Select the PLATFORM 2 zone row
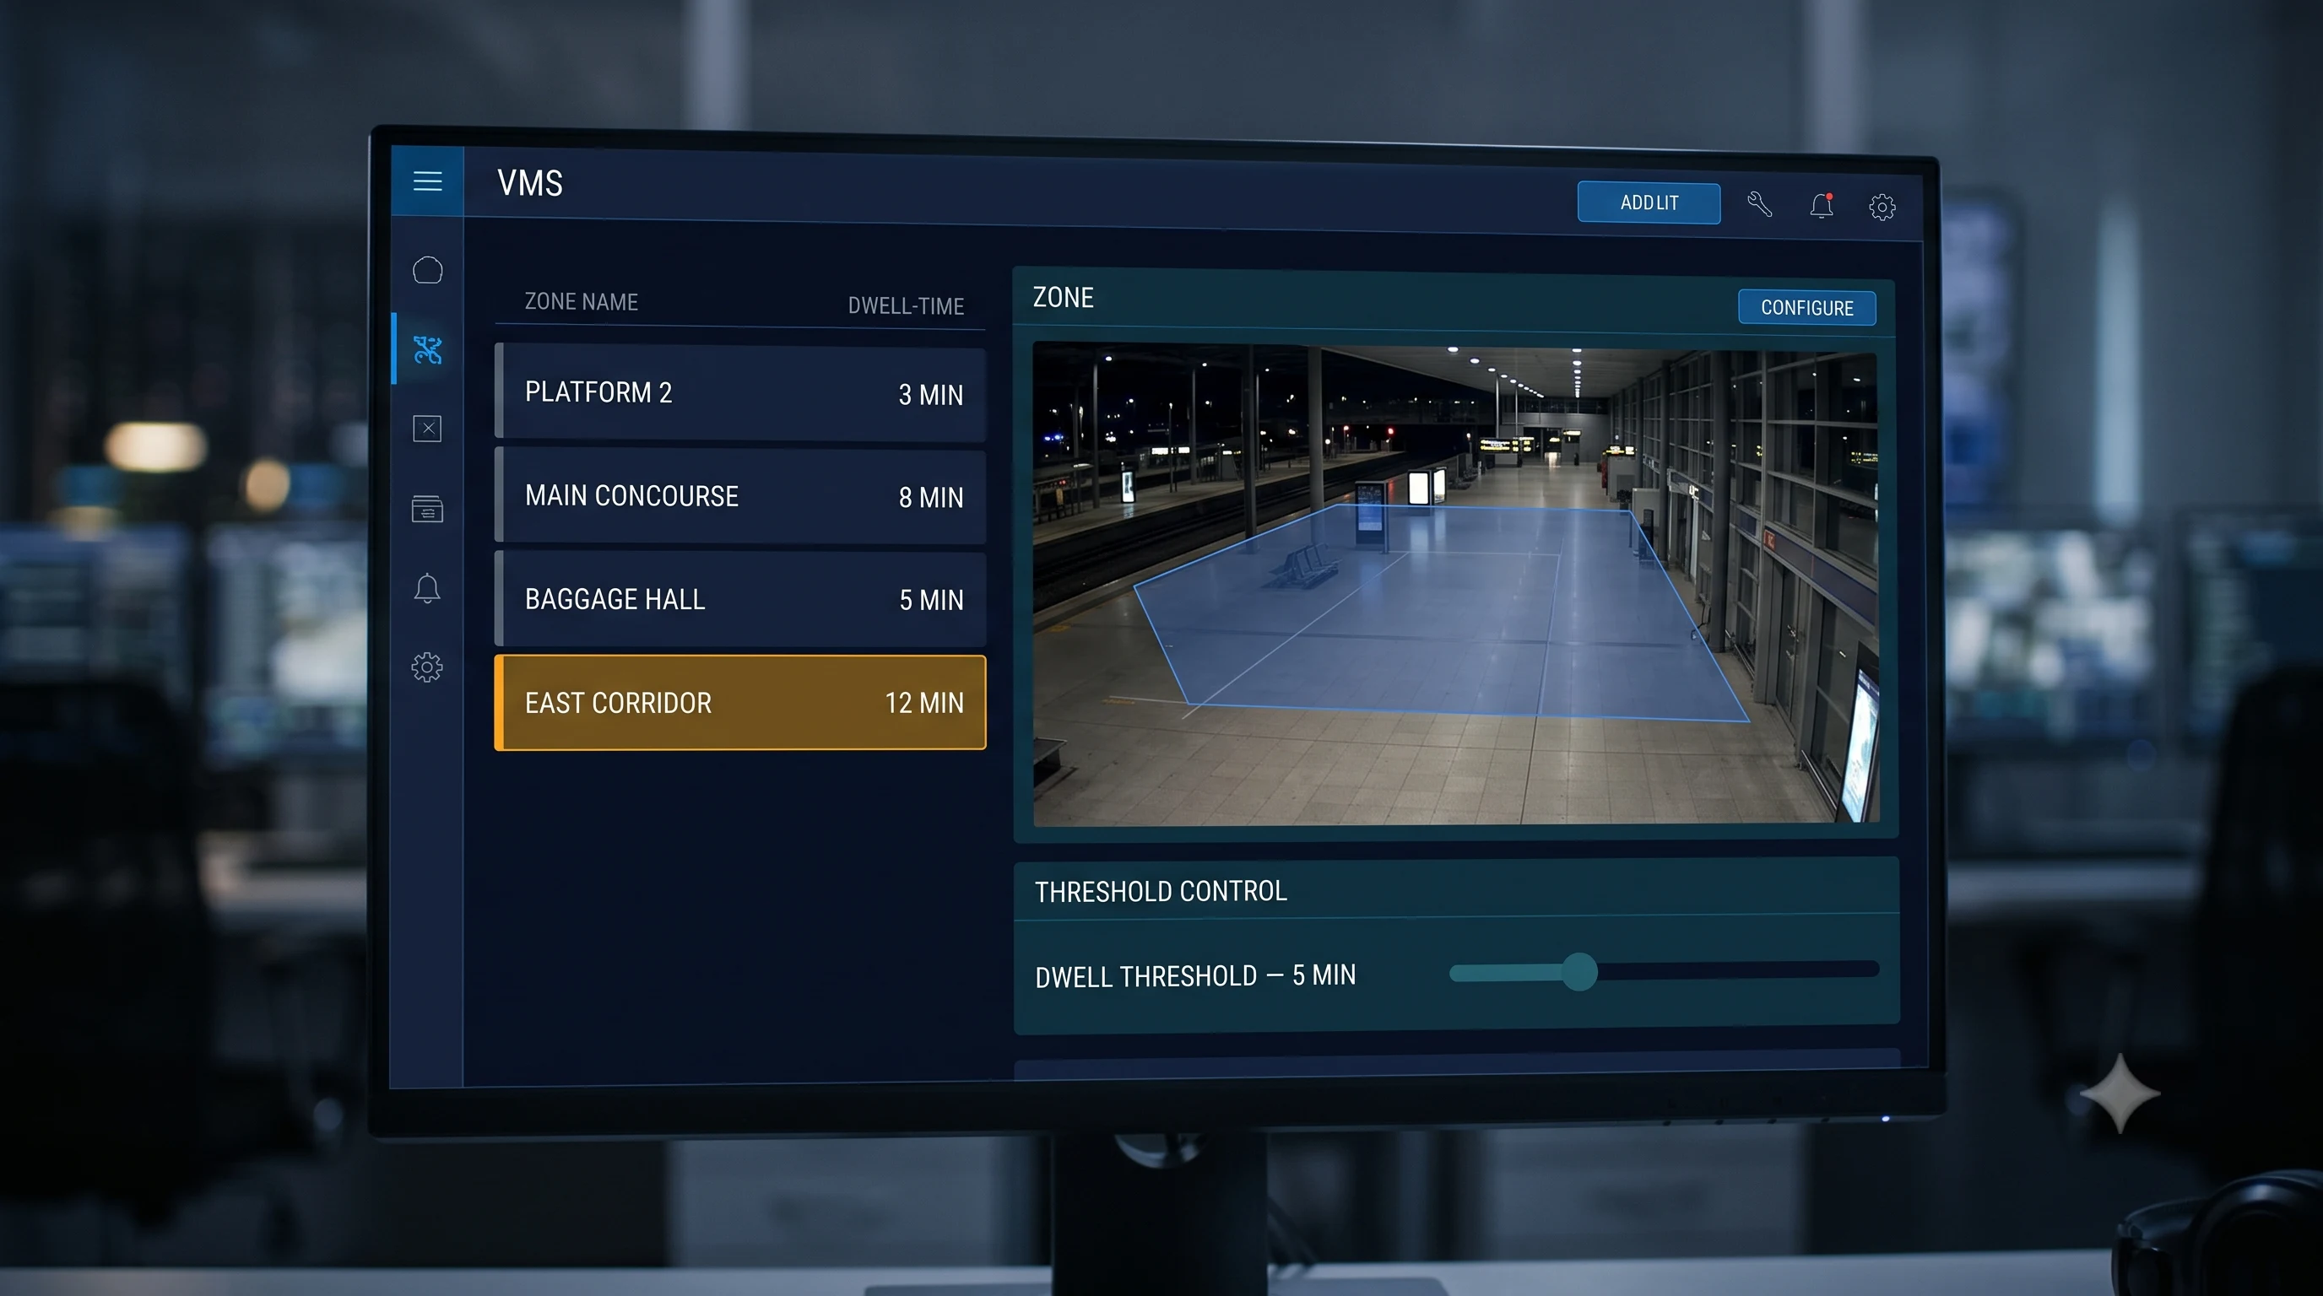 [740, 393]
